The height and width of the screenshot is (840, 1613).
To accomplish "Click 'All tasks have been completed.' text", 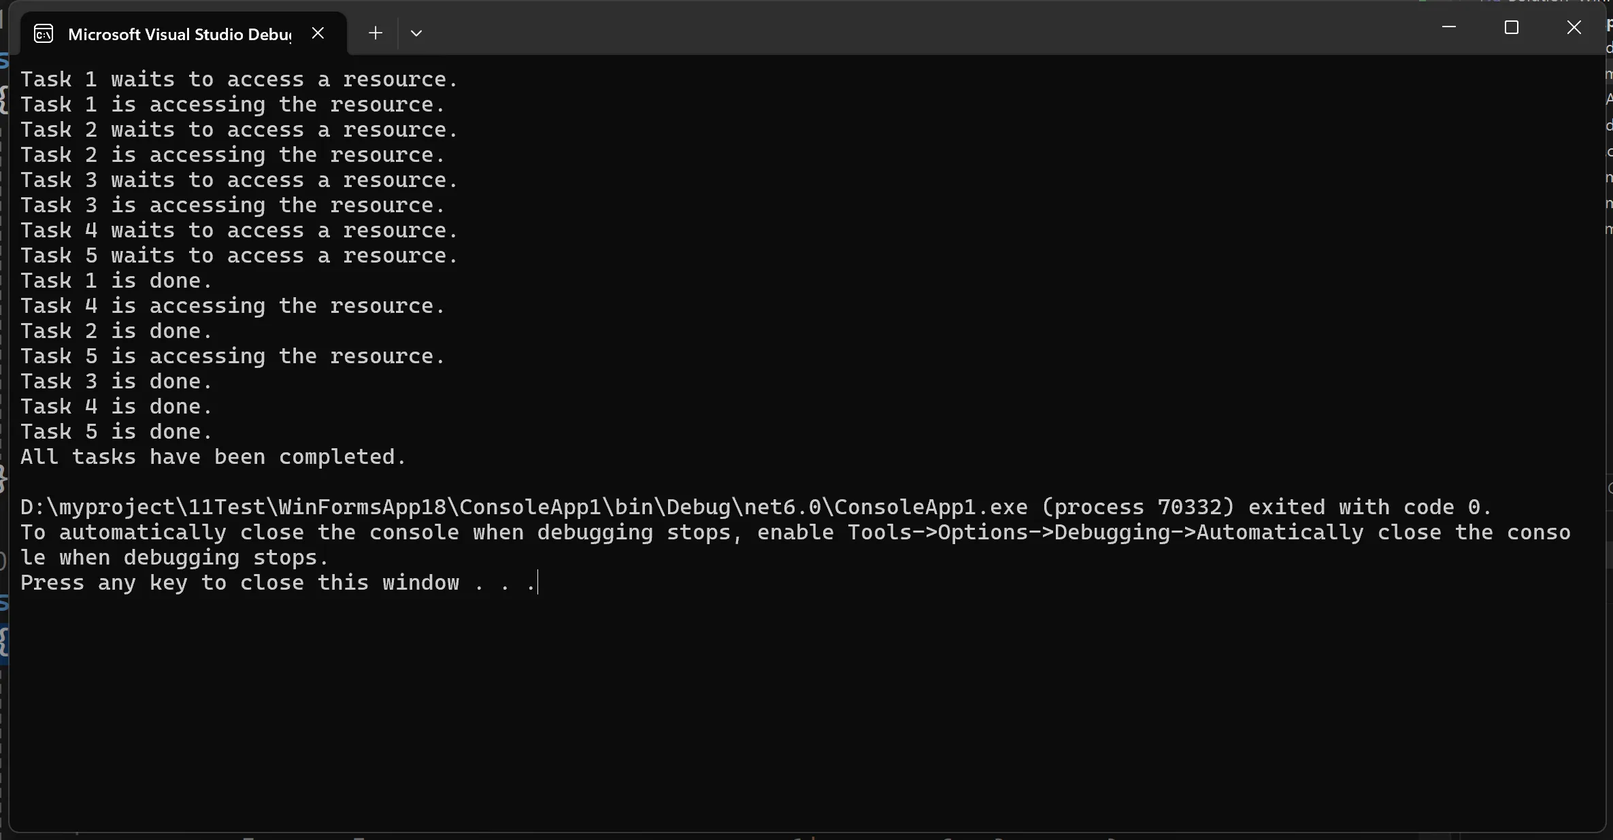I will (213, 457).
